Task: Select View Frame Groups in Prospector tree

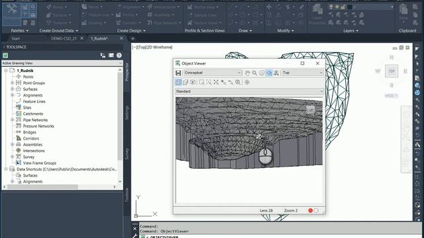Action: pos(40,163)
